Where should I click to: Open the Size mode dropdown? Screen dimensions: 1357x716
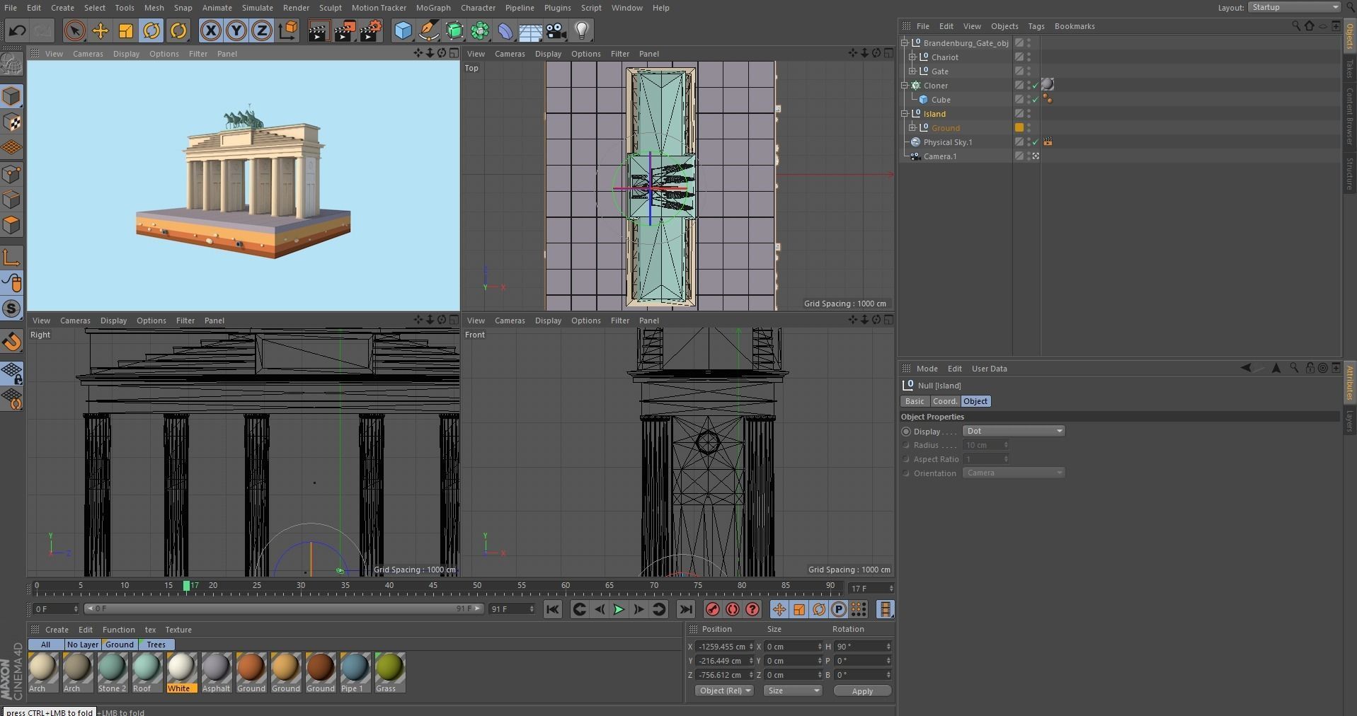(x=793, y=691)
